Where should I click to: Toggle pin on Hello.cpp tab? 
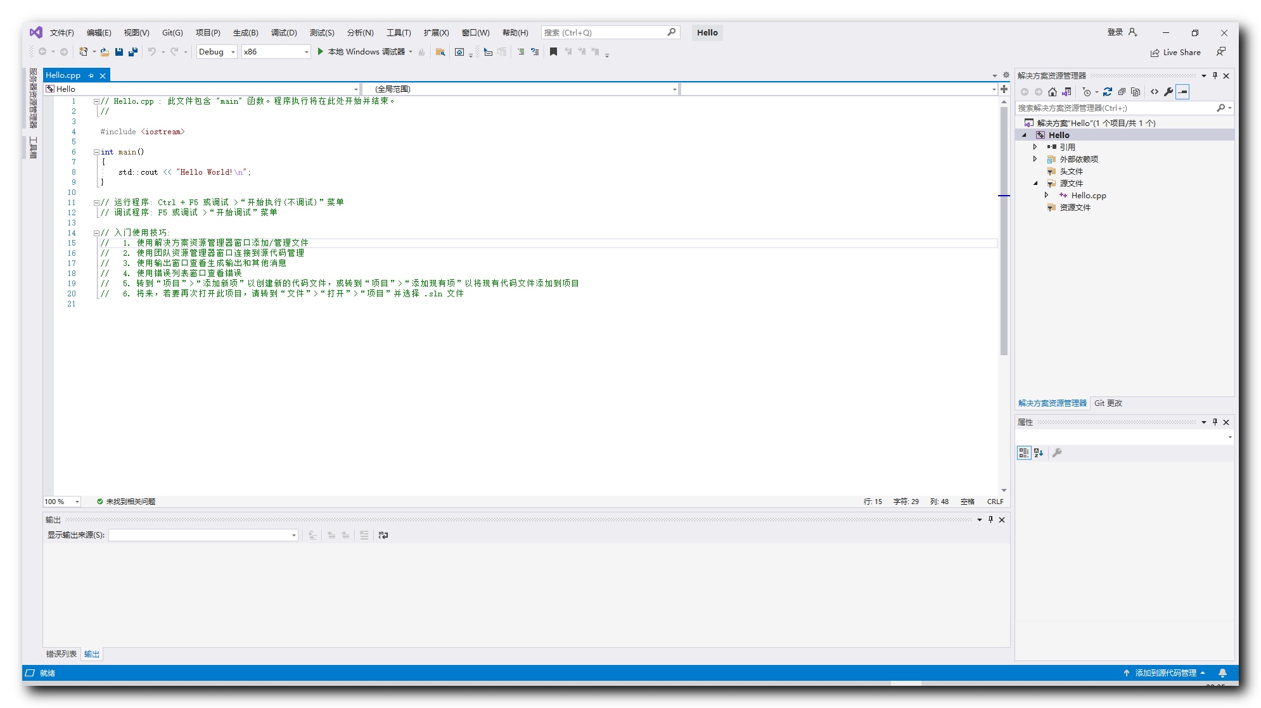pos(91,75)
